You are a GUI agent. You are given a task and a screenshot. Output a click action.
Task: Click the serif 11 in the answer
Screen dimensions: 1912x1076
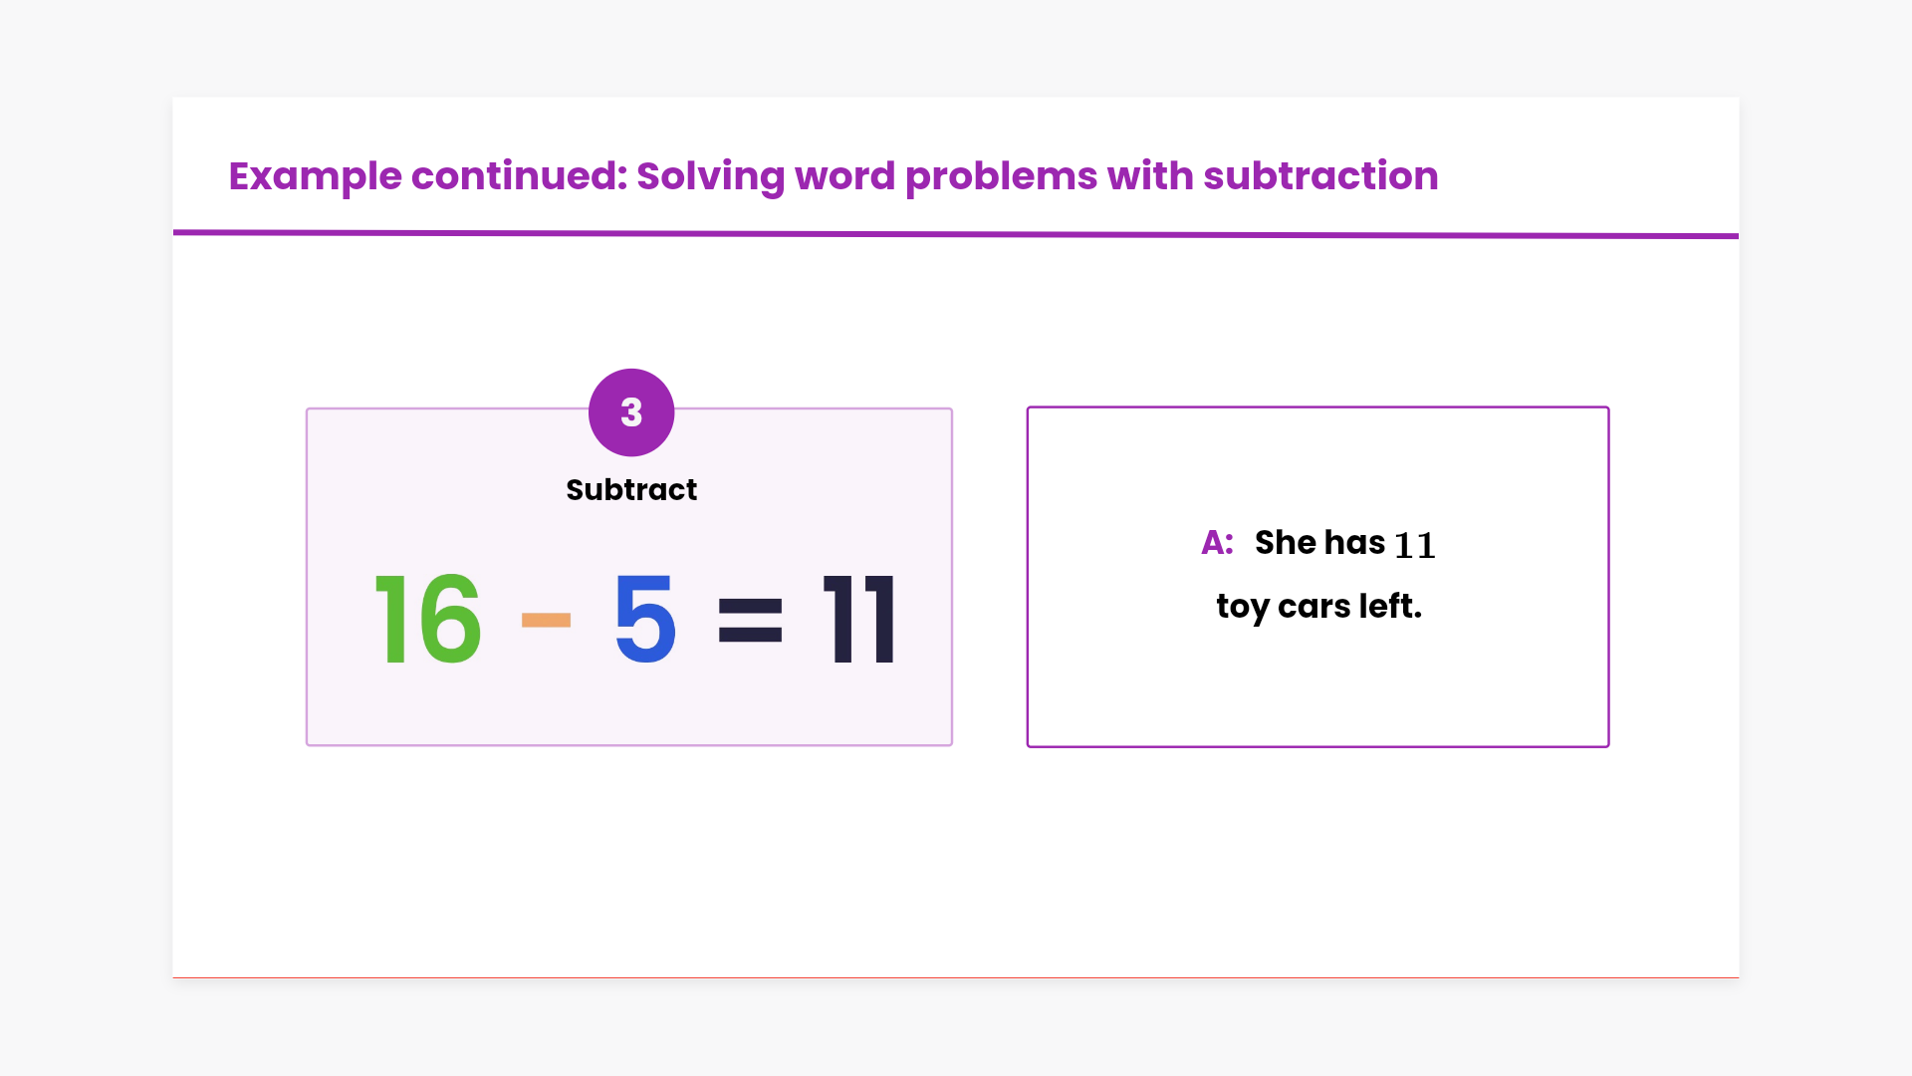1414,546
